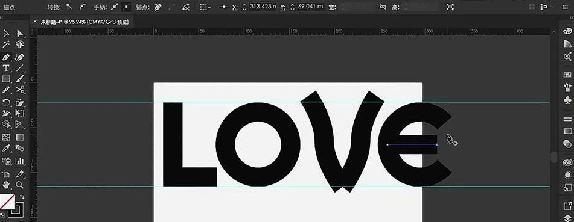Image resolution: width=574 pixels, height=222 pixels.
Task: Open the align/isolate dropdown in control bar
Action: point(205,7)
